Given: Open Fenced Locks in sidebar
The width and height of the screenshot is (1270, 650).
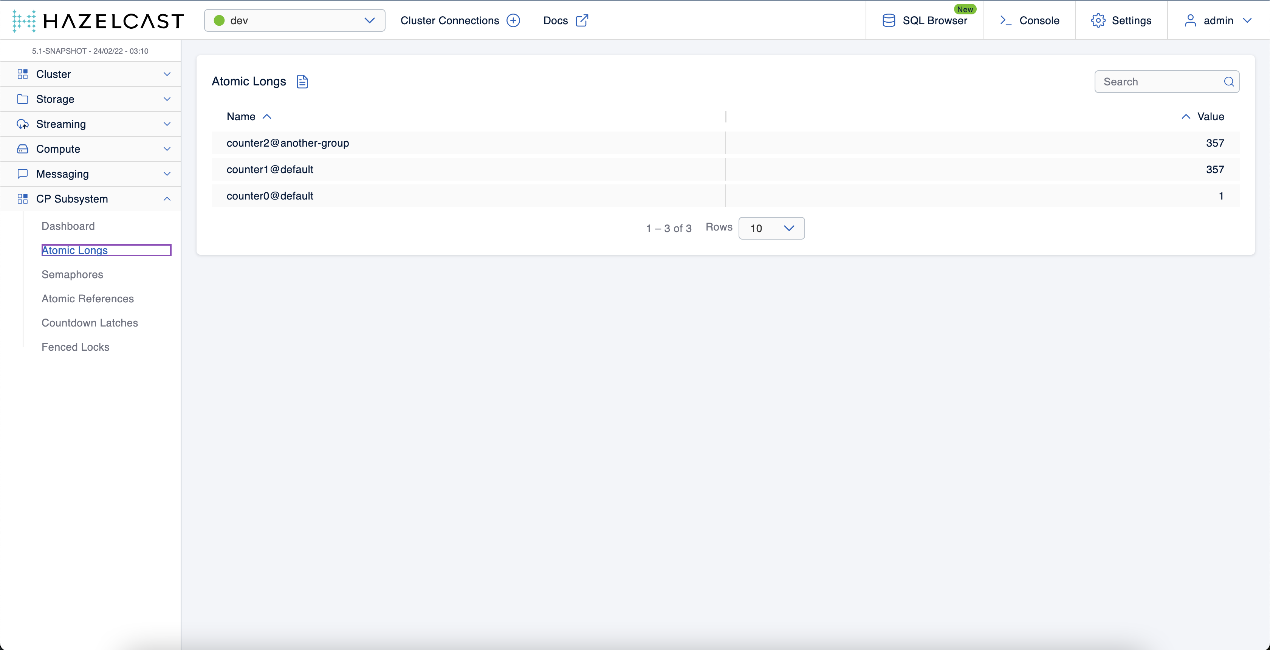Looking at the screenshot, I should (x=76, y=347).
